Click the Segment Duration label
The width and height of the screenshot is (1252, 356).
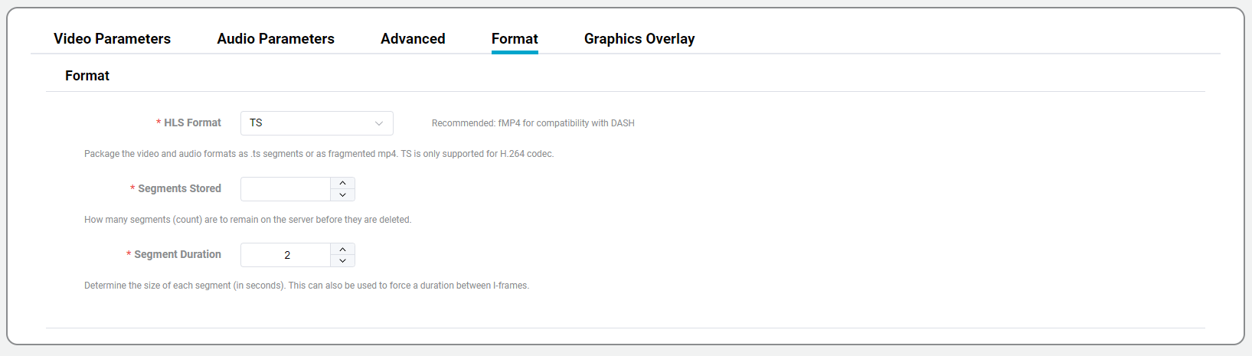click(178, 254)
